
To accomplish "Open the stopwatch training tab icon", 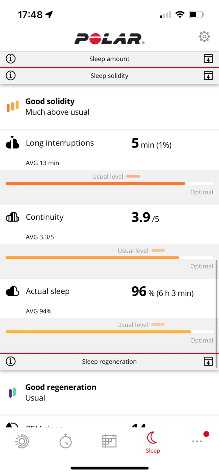I will [65, 441].
